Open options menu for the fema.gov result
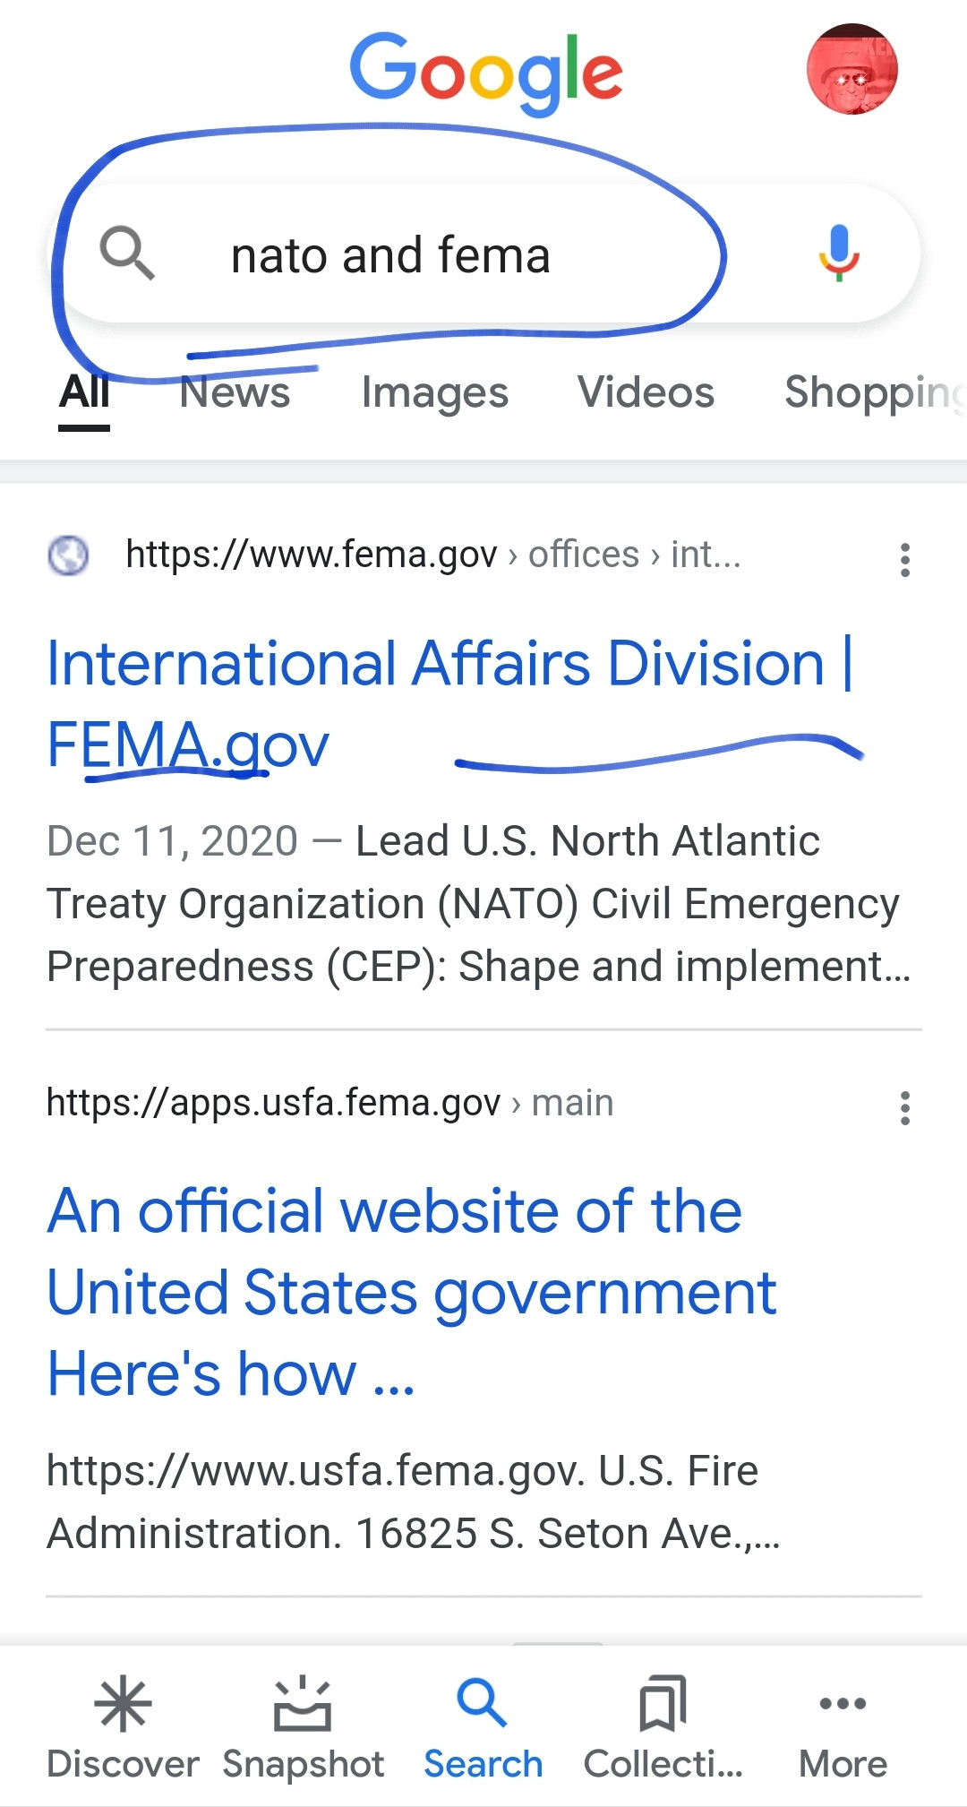This screenshot has height=1807, width=967. (905, 559)
